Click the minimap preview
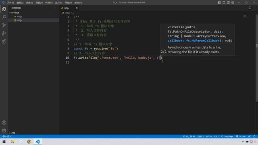This screenshot has width=258, height=145. point(246,16)
